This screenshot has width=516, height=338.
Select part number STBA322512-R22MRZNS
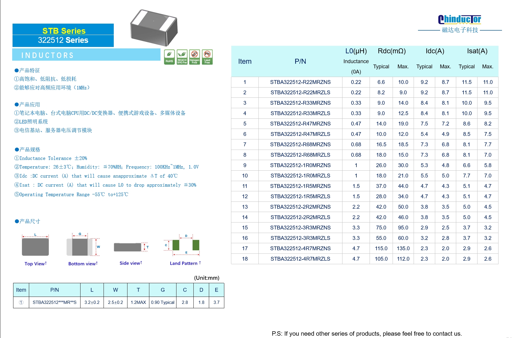(x=300, y=82)
